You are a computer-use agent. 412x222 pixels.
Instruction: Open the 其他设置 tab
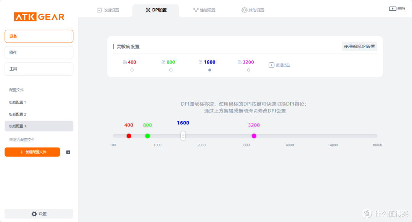253,10
